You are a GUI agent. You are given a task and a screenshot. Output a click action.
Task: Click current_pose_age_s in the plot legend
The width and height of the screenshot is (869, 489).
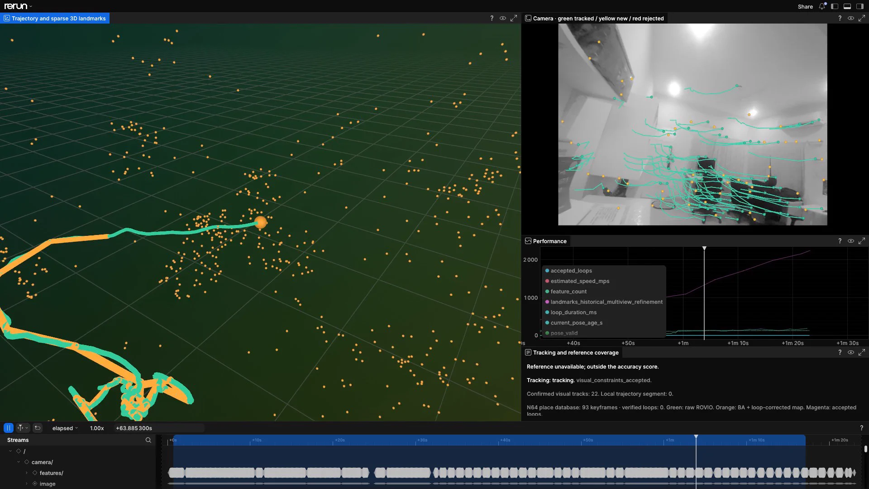click(x=573, y=323)
